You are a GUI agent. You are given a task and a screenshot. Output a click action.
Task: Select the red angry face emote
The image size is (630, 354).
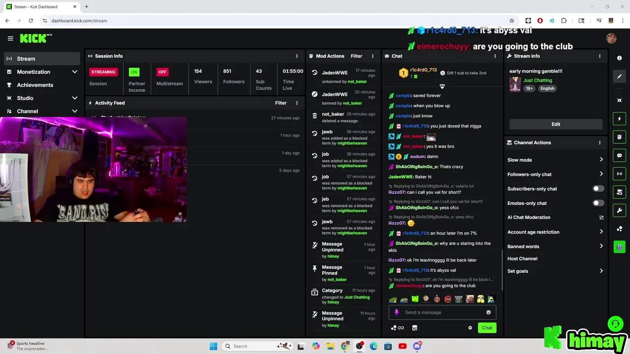point(447,299)
